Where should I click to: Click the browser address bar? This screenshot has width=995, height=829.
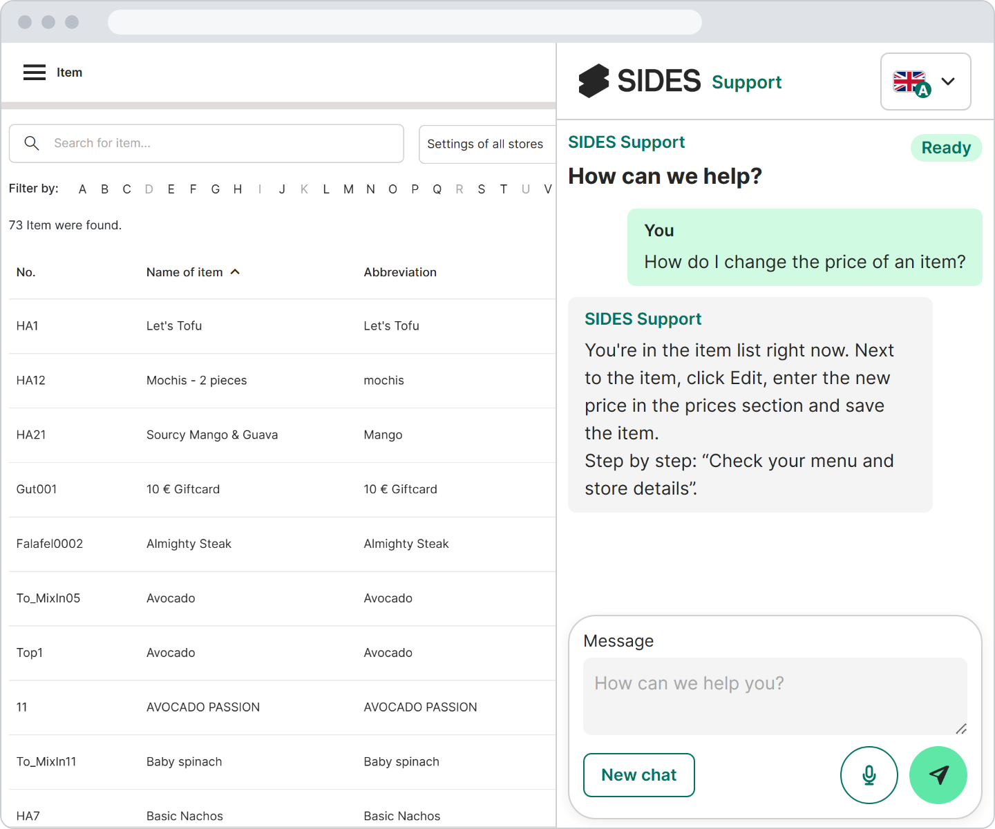pyautogui.click(x=404, y=22)
